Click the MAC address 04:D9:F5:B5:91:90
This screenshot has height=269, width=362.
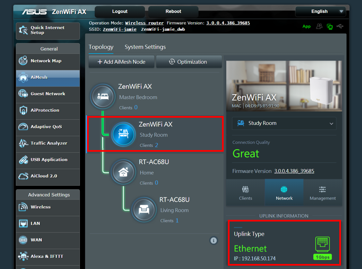click(262, 106)
